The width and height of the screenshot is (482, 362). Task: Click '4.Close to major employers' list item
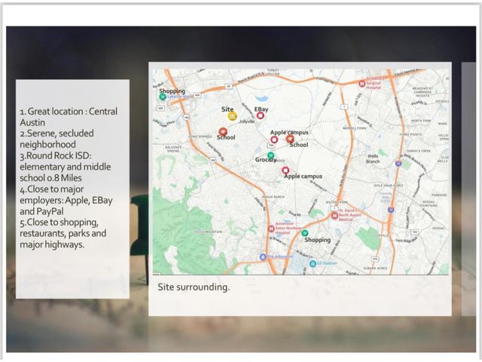coord(66,200)
